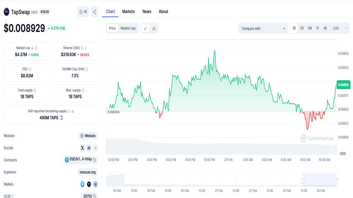Image resolution: width=353 pixels, height=198 pixels.
Task: Open the Website button
Action: click(x=88, y=136)
